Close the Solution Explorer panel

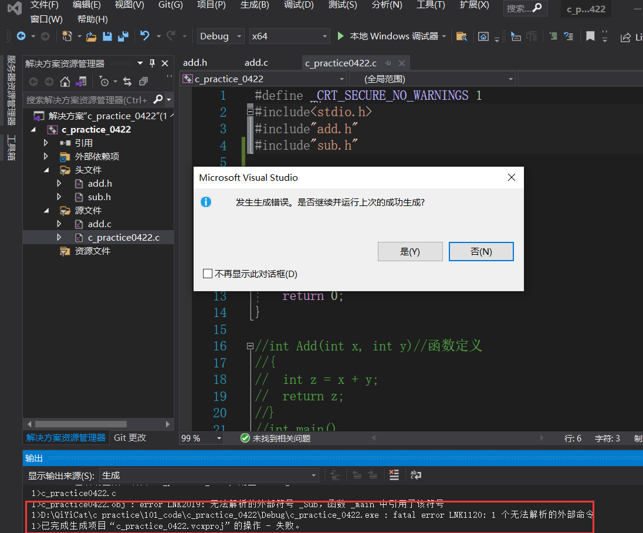[x=165, y=63]
